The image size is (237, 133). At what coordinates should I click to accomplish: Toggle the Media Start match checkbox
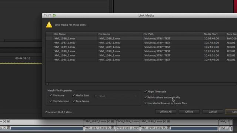click(x=74, y=95)
